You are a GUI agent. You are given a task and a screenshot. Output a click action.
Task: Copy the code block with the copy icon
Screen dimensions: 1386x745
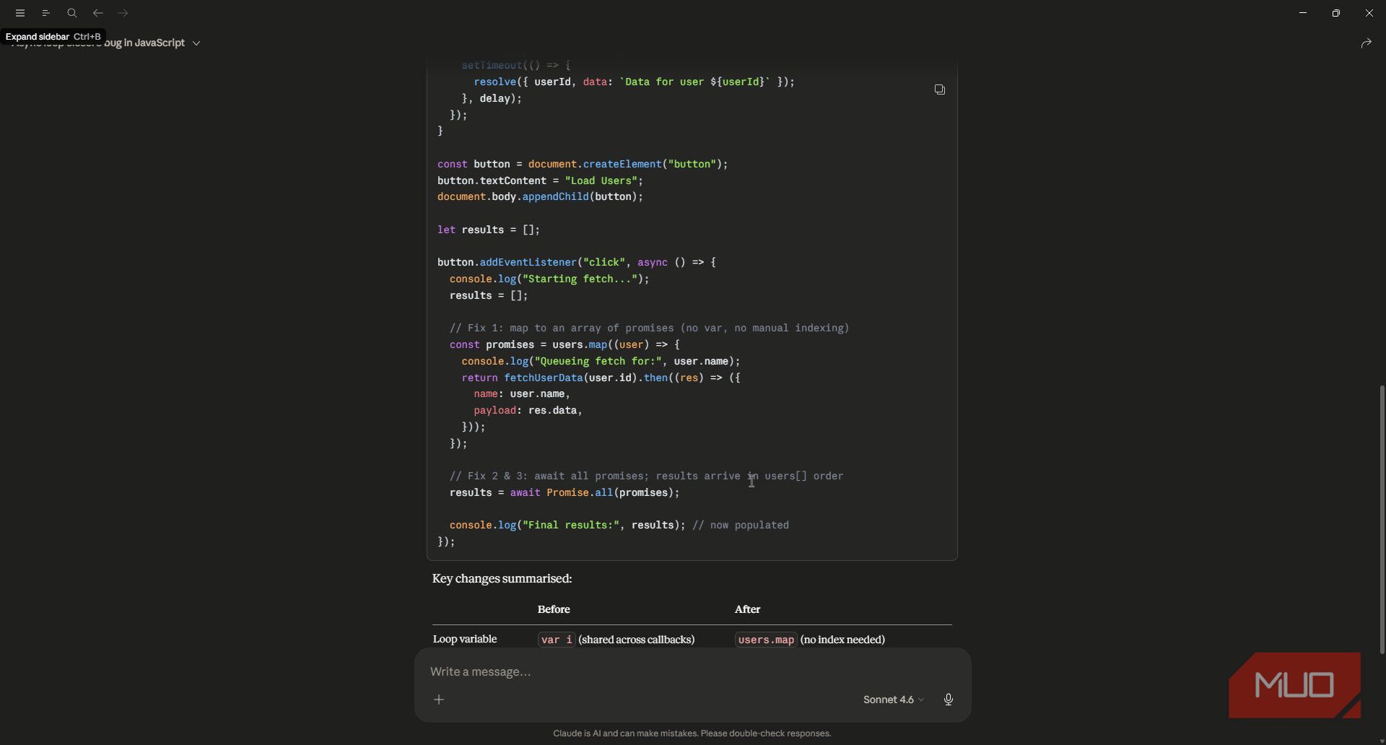coord(939,90)
